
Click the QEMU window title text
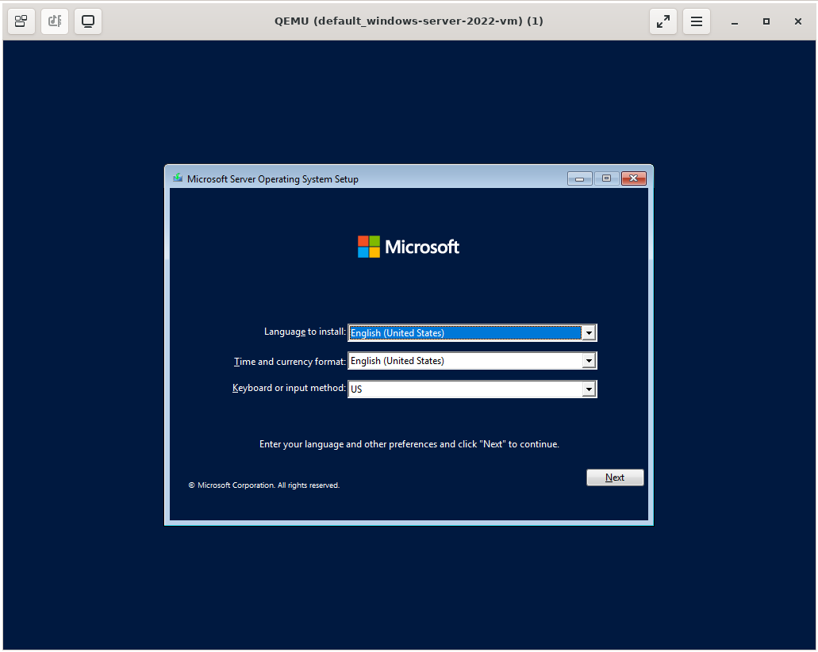409,21
